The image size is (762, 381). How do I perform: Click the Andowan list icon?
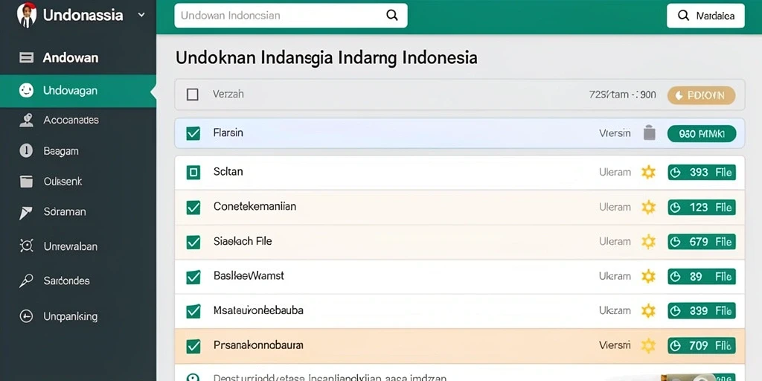[26, 58]
